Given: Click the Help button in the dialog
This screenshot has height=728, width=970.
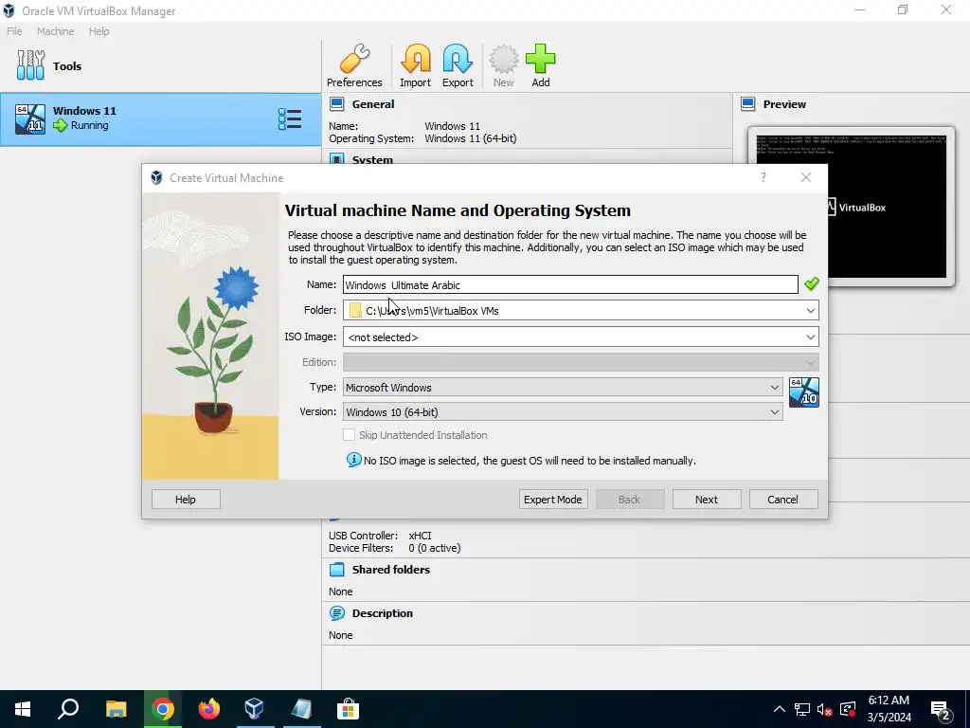Looking at the screenshot, I should pyautogui.click(x=186, y=500).
